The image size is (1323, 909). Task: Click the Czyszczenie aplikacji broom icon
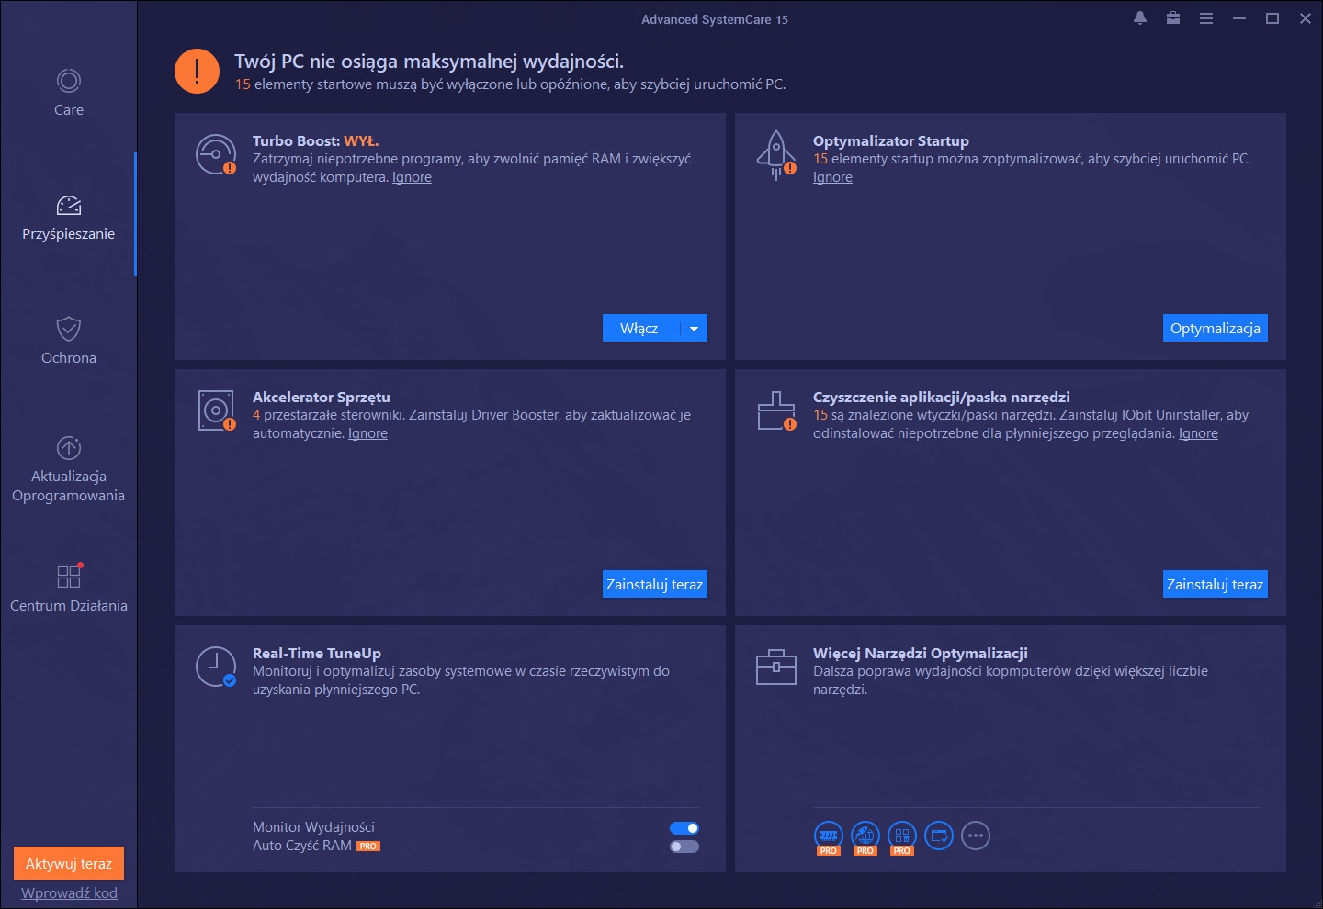click(x=776, y=410)
